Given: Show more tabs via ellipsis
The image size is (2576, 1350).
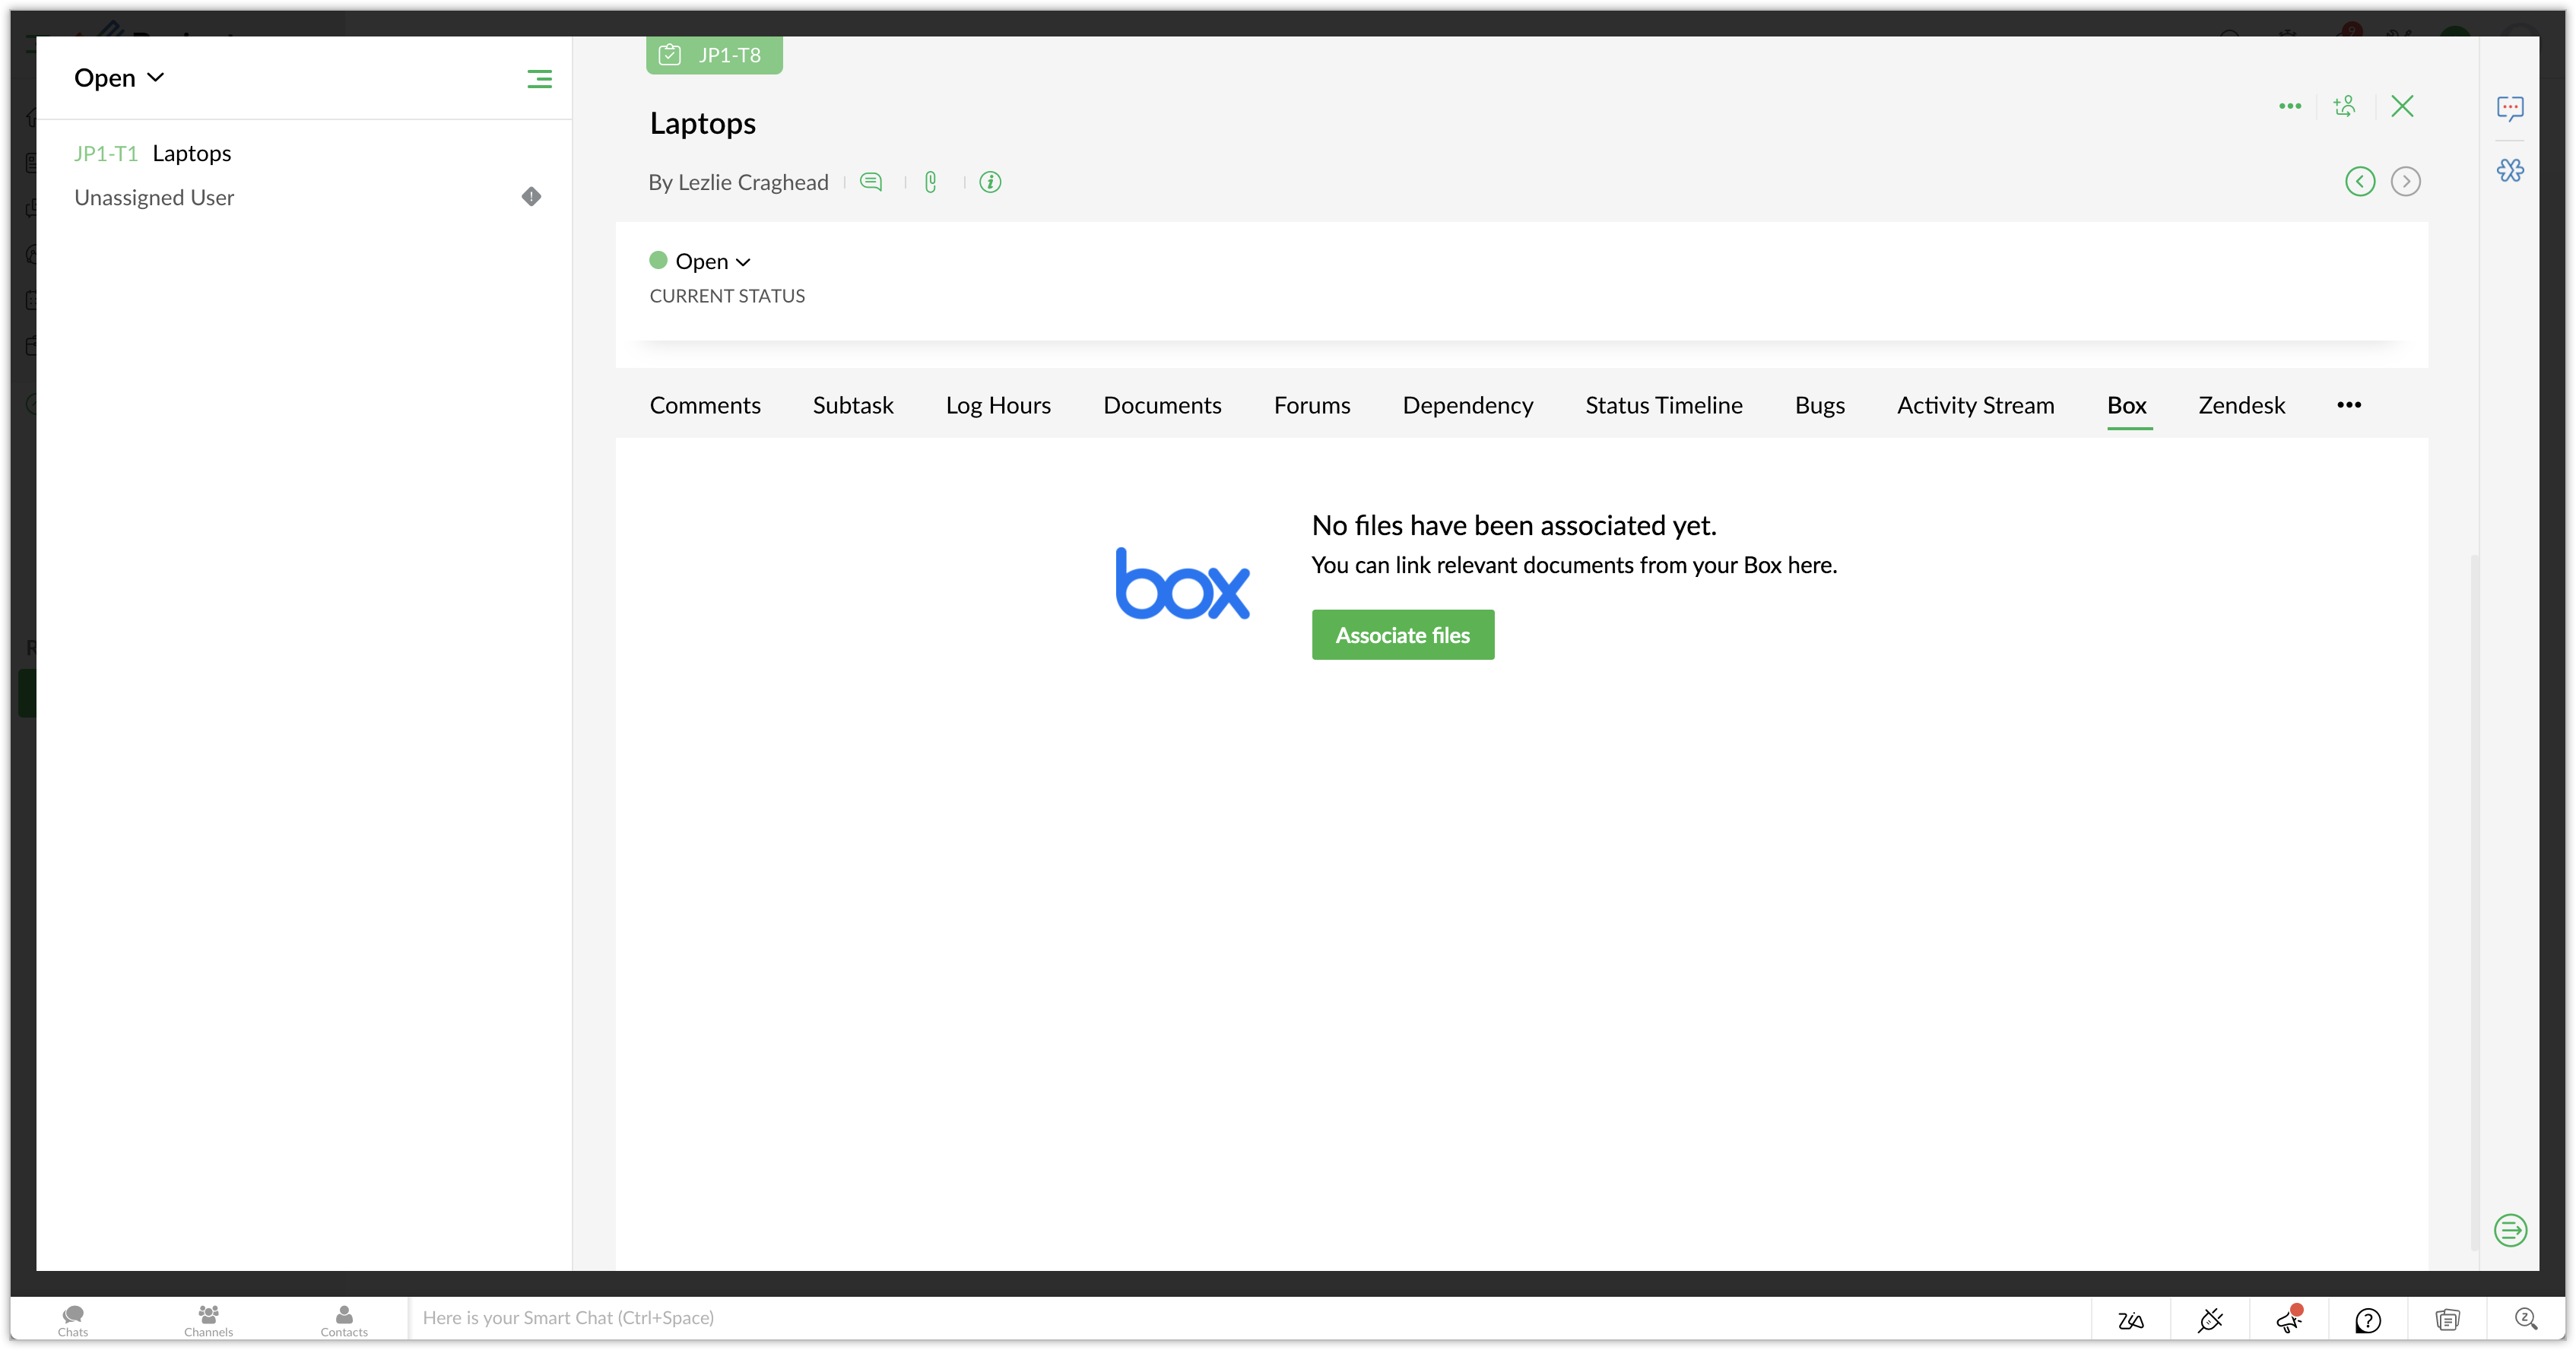Looking at the screenshot, I should click(x=2349, y=405).
